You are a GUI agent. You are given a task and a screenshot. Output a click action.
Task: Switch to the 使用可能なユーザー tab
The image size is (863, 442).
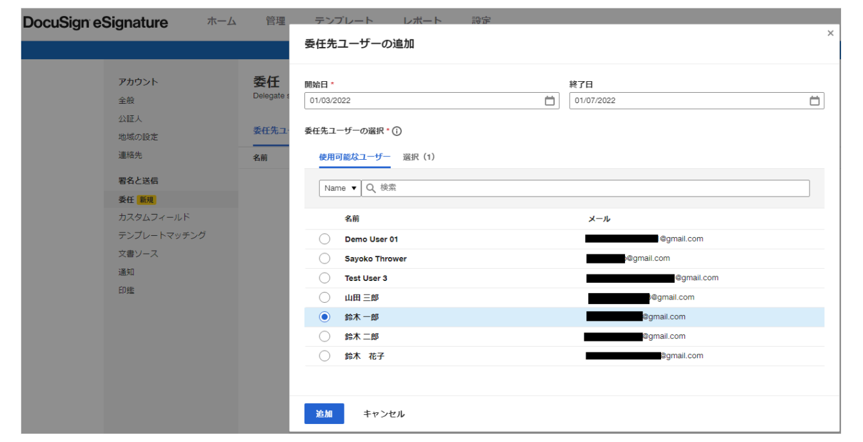(x=354, y=157)
